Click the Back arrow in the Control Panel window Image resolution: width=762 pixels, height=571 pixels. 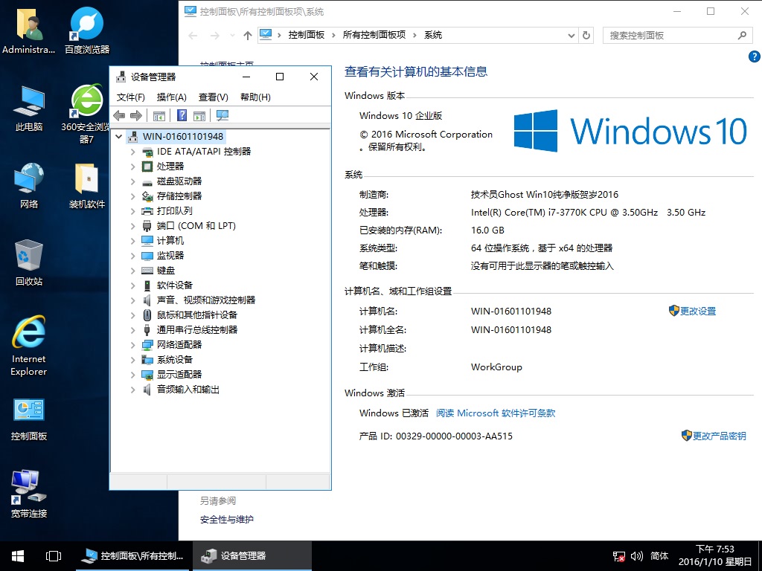193,36
